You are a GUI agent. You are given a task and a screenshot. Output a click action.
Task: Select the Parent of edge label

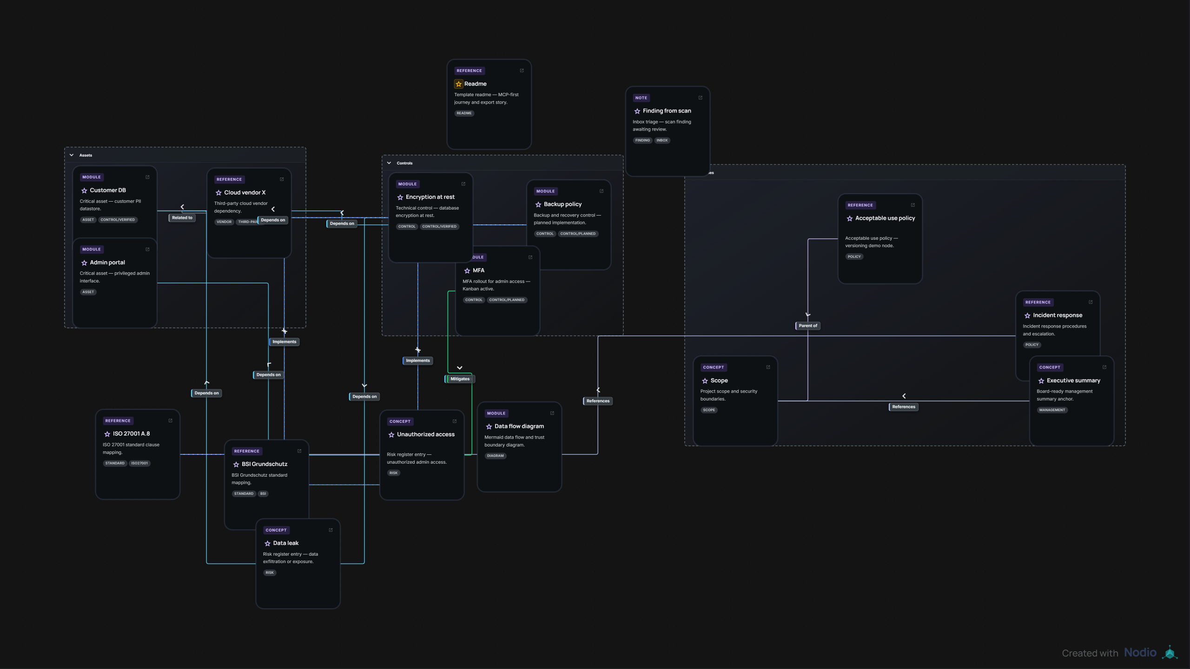pyautogui.click(x=808, y=326)
